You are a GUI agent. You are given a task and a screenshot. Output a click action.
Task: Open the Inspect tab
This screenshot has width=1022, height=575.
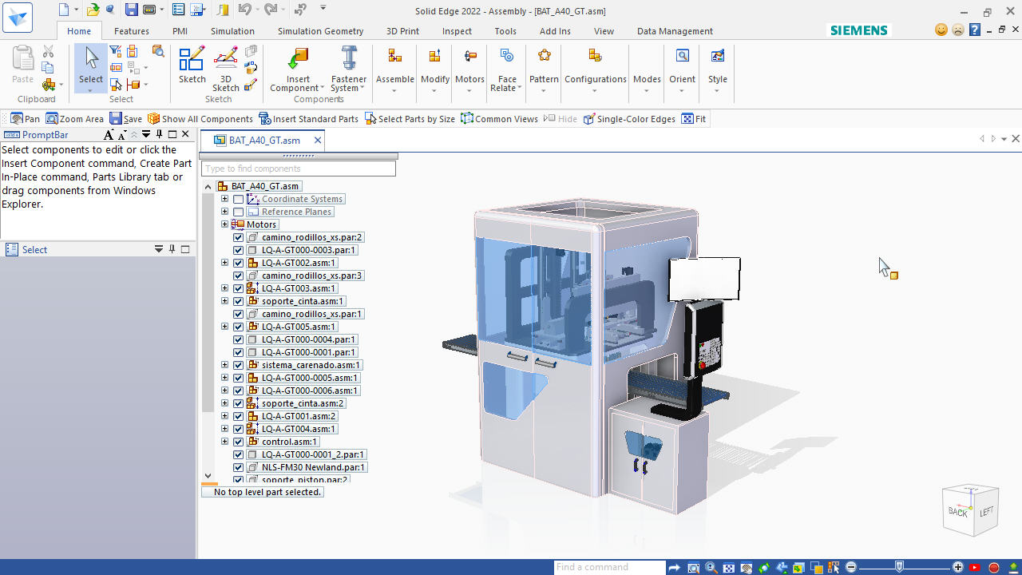pos(457,31)
